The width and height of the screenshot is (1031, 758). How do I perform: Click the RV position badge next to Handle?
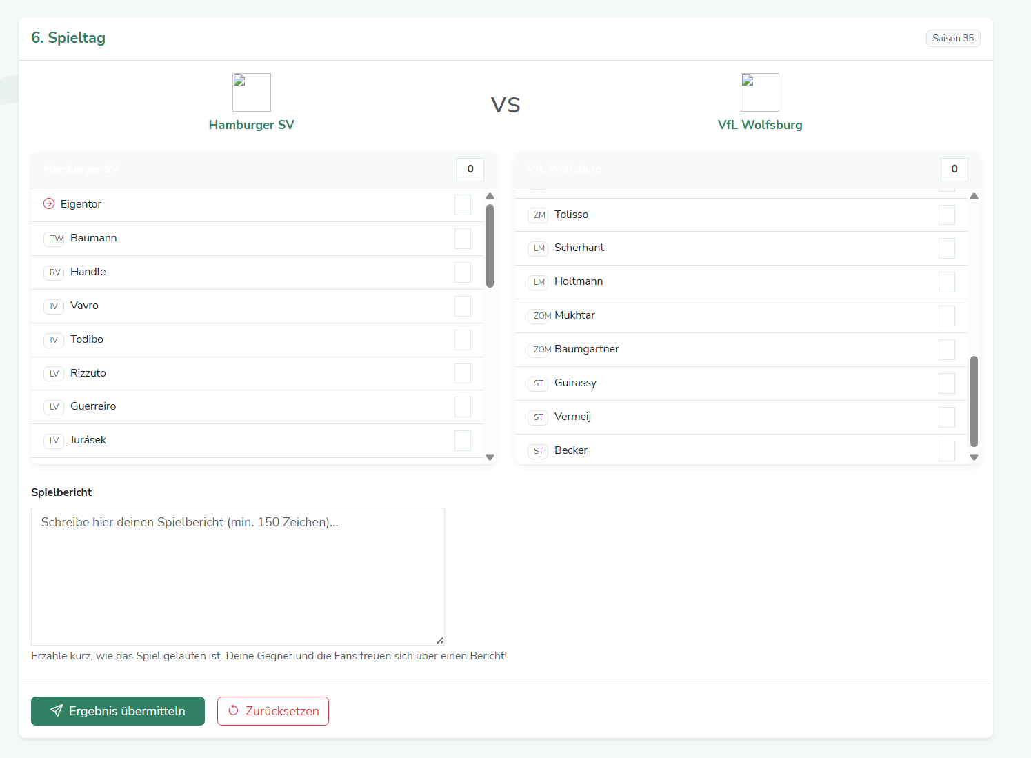(54, 272)
